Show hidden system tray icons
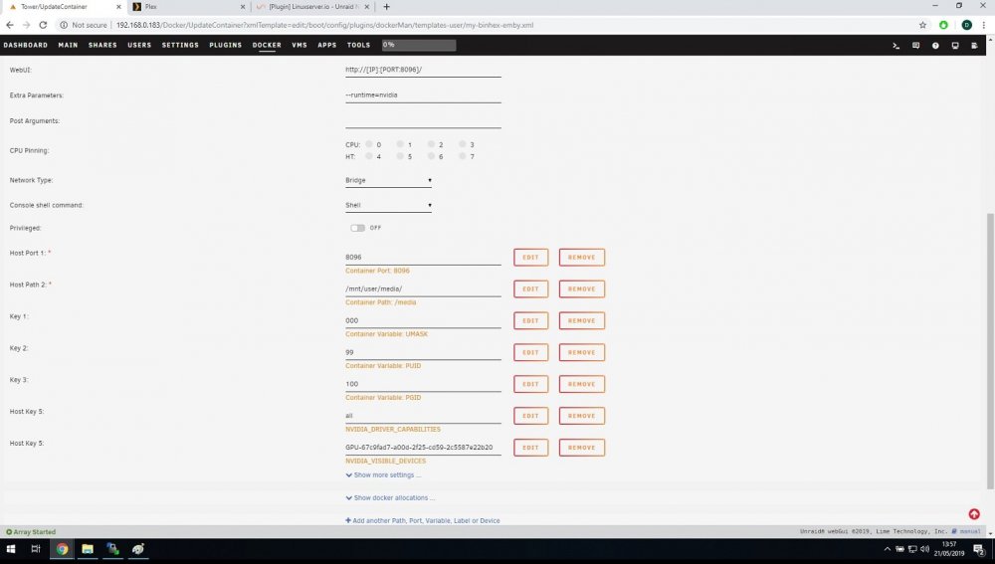 (888, 549)
